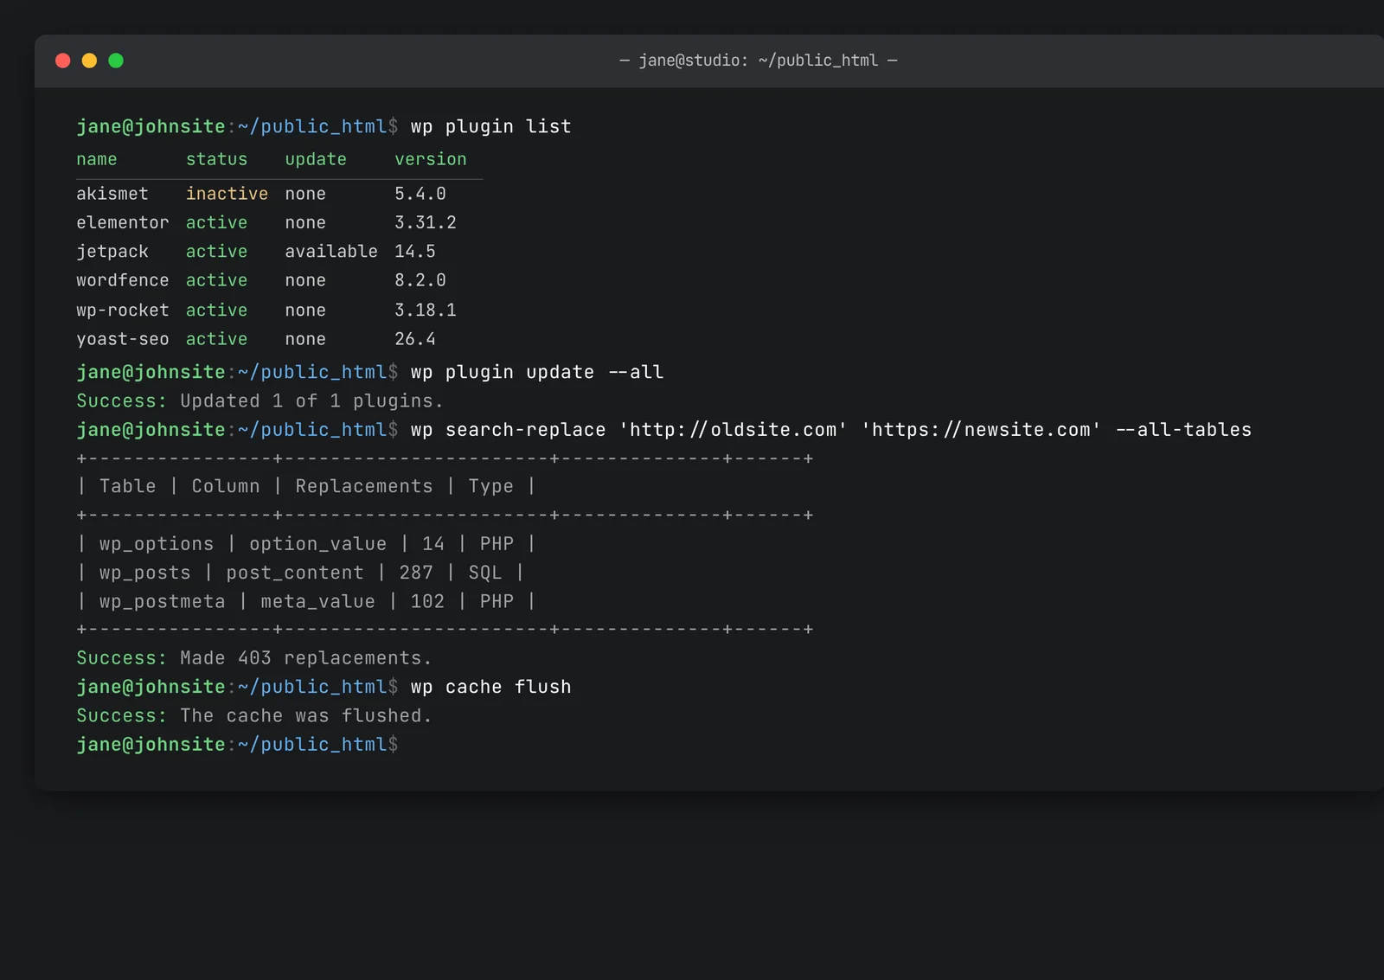
Task: Click replacement count 102
Action: (427, 601)
